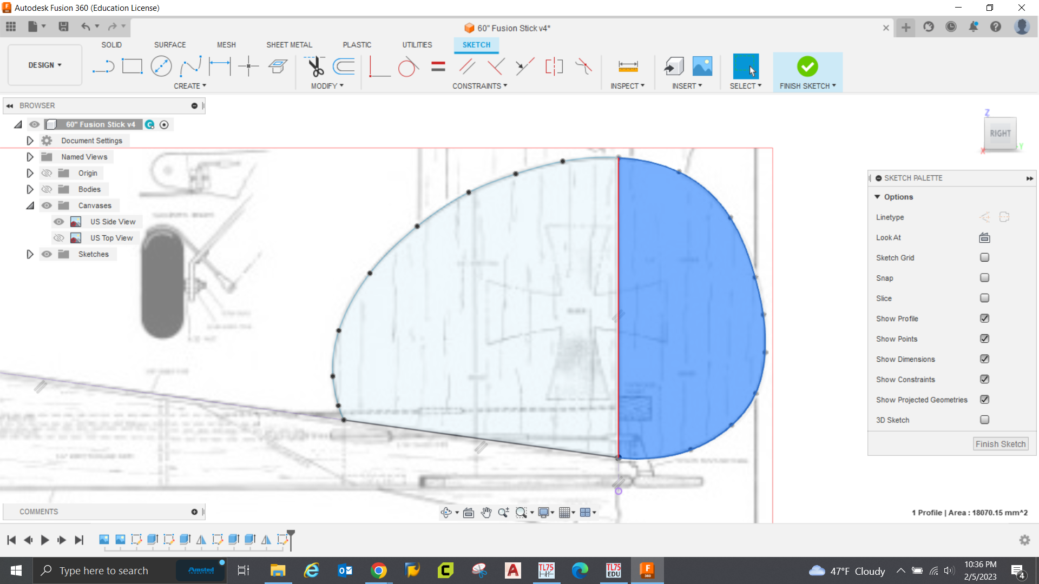
Task: Select the Offset tool icon
Action: 344,67
